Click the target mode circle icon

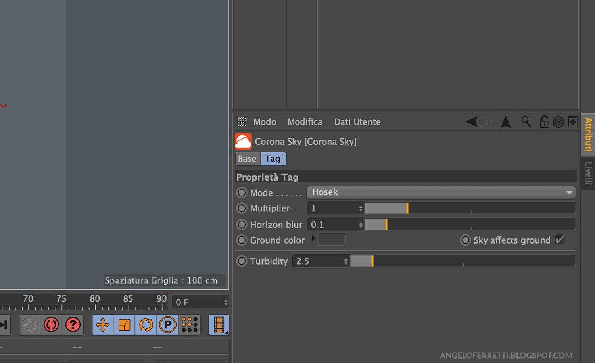tap(558, 122)
